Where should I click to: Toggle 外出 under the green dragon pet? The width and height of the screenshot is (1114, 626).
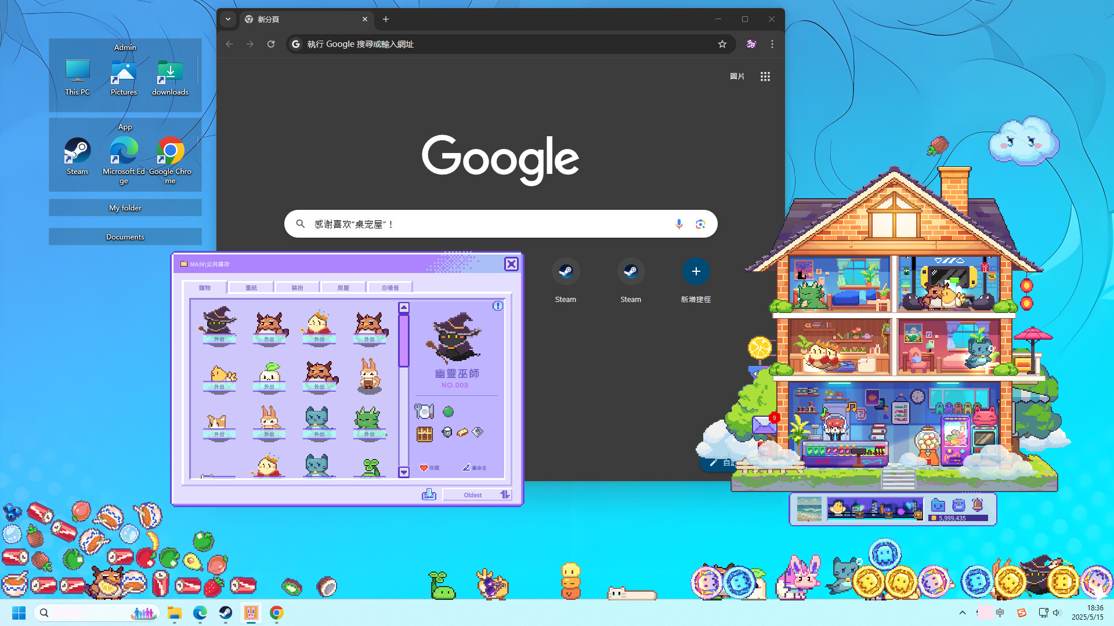(369, 434)
